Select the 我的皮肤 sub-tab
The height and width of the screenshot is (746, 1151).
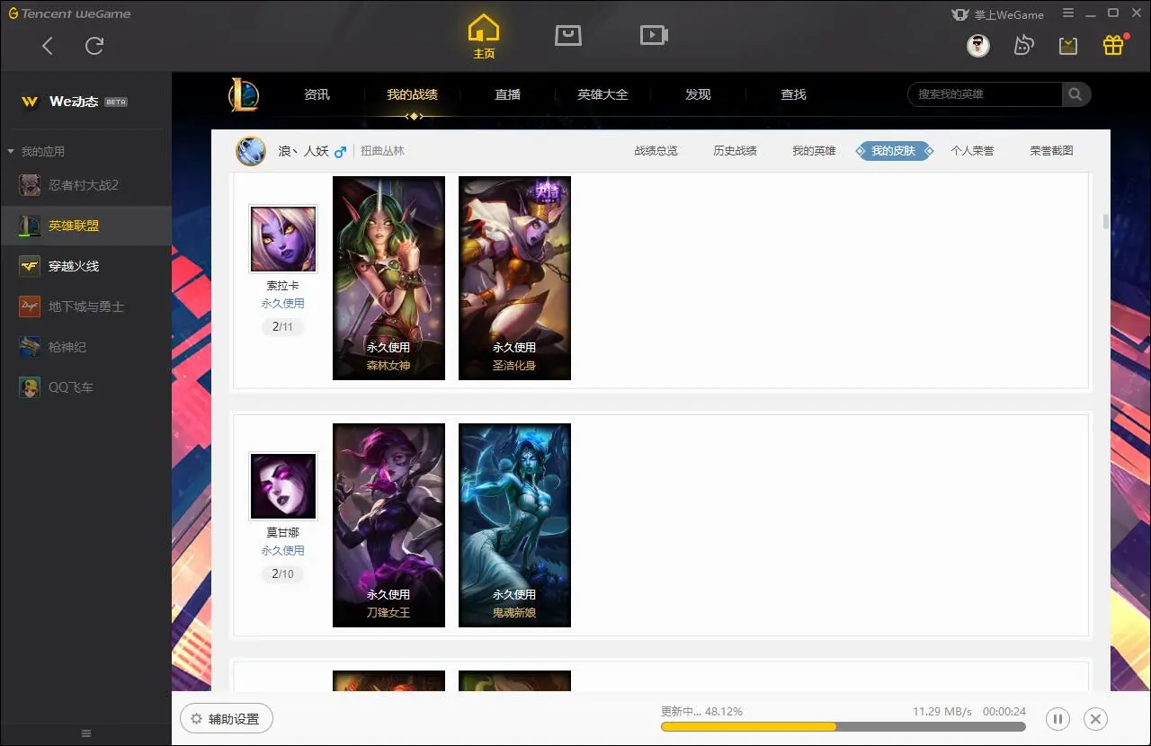(894, 151)
